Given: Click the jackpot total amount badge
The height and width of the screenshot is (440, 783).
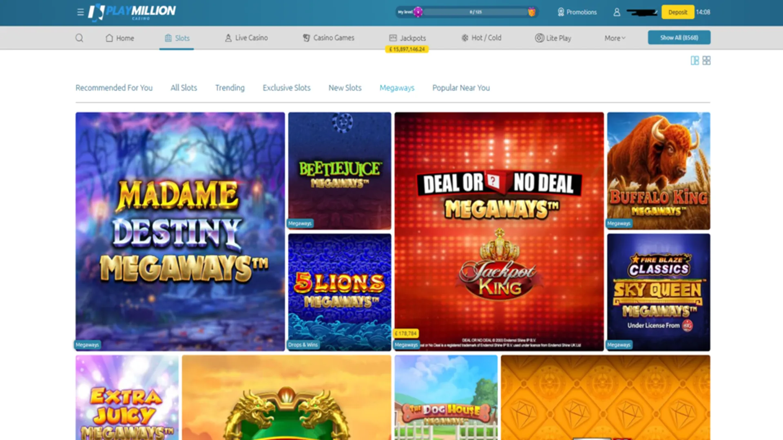Looking at the screenshot, I should (x=407, y=49).
